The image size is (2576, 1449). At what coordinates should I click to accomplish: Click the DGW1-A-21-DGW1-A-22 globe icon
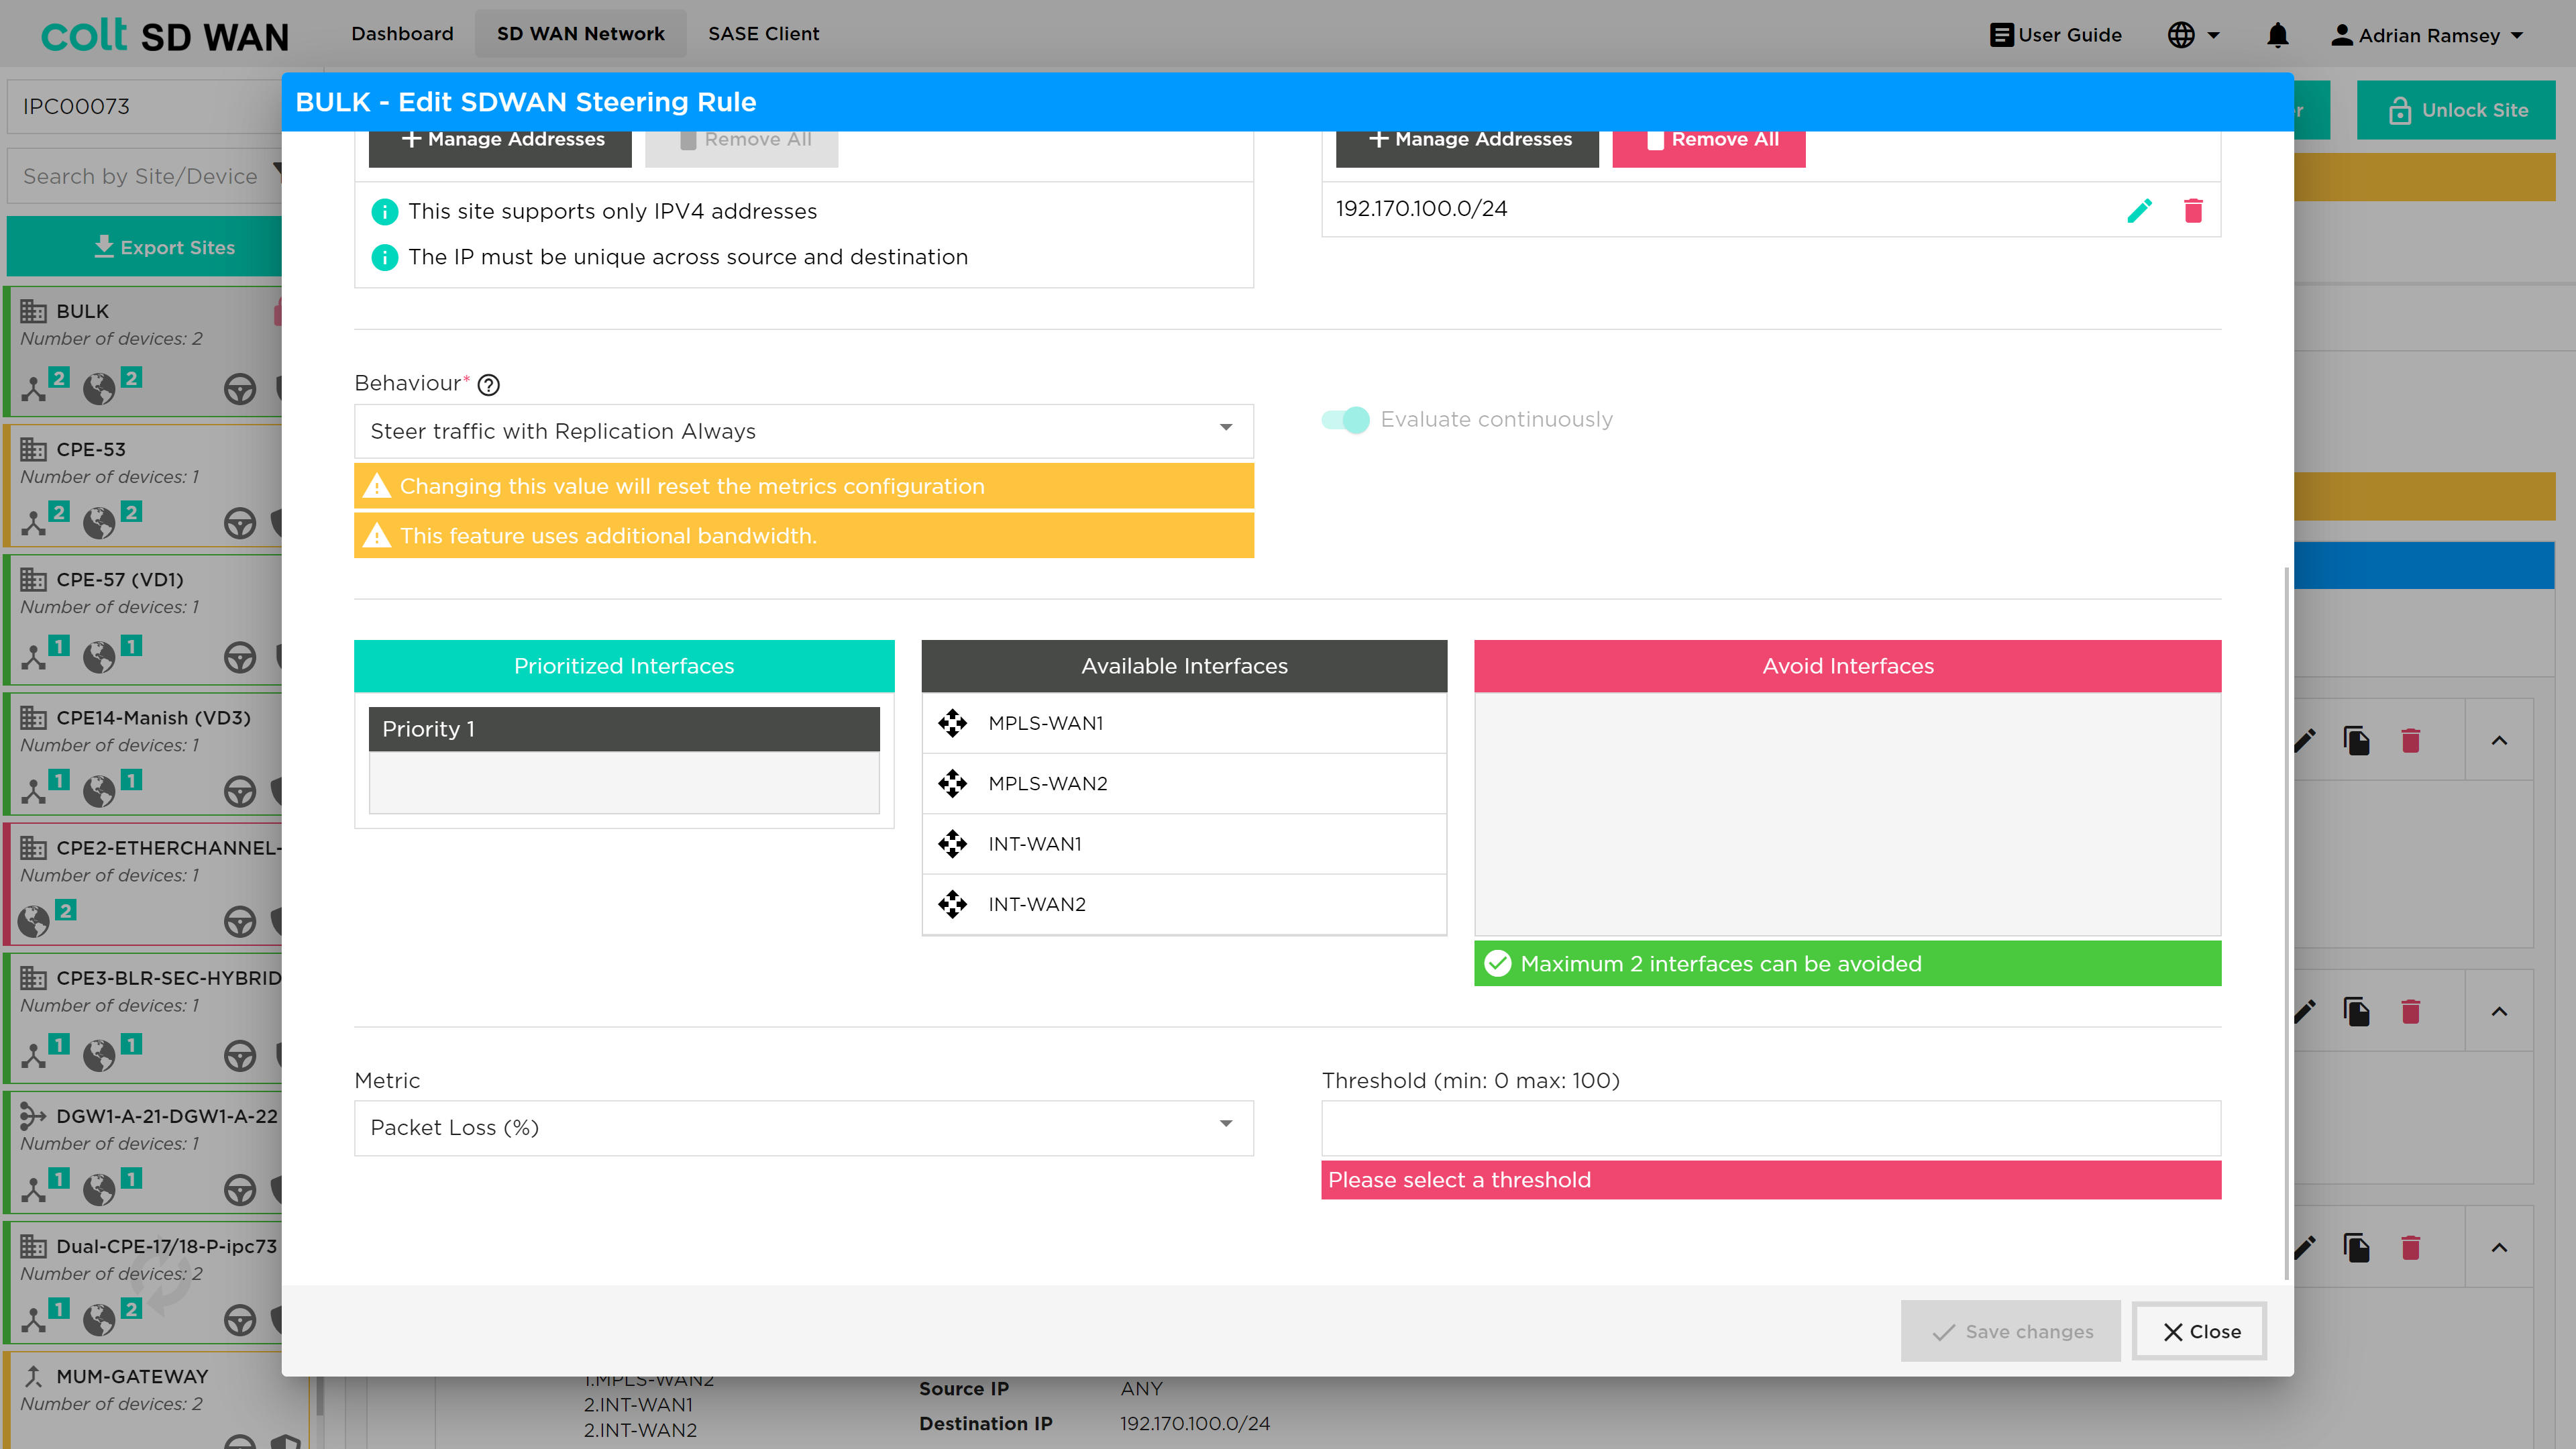99,1189
